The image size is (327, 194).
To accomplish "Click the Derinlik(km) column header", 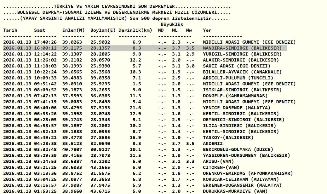I will point(135,30).
